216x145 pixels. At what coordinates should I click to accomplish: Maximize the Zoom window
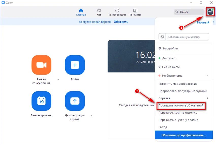coord(201,3)
